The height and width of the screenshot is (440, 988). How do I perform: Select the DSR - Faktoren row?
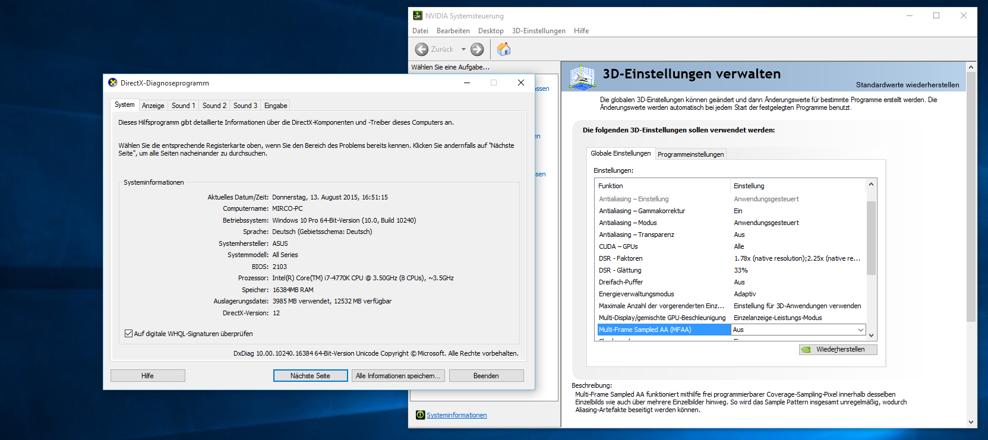pos(731,258)
